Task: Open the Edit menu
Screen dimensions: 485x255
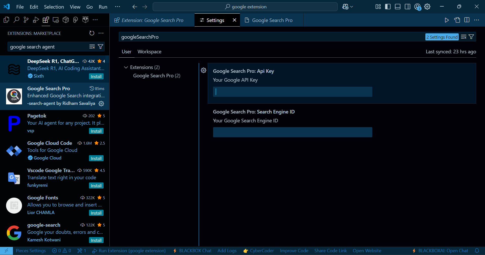Action: pyautogui.click(x=34, y=7)
